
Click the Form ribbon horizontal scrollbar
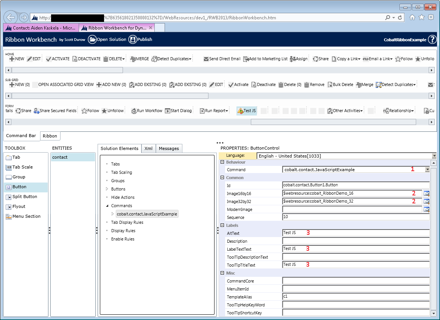[333, 122]
